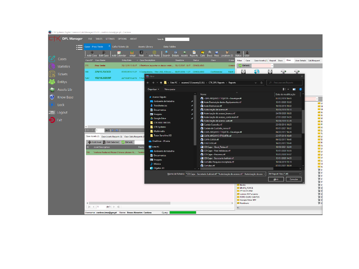Open the Rtf Report Files type dropdown

(284, 174)
